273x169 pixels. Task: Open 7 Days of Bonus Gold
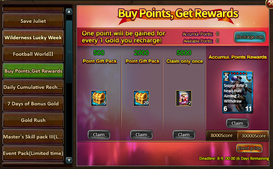tap(33, 104)
